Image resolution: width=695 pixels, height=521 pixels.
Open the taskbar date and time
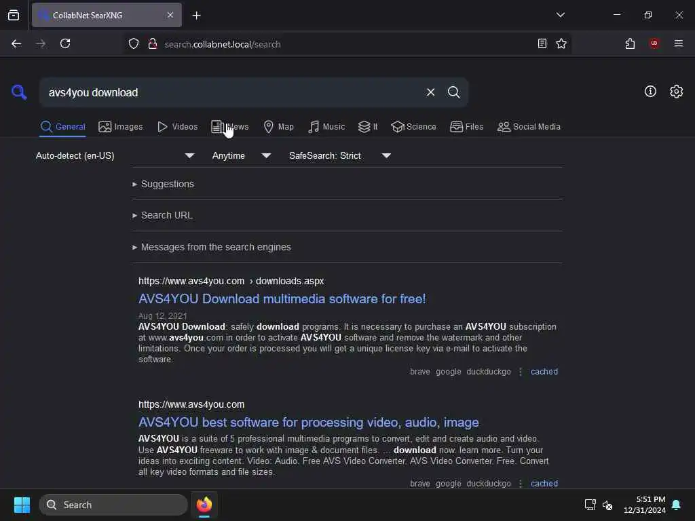point(645,505)
